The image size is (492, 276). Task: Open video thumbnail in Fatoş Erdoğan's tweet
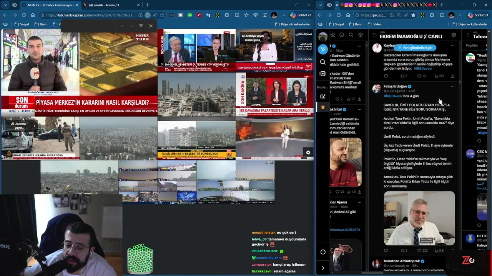pos(419,218)
